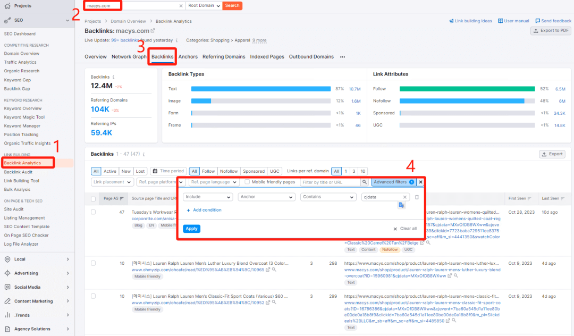Sort by Last Seen column icon
Screen dimensions: 574x336
click(563, 198)
